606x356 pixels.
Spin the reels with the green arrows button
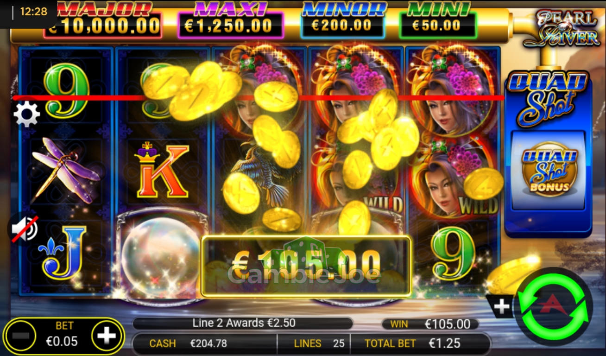pos(555,306)
